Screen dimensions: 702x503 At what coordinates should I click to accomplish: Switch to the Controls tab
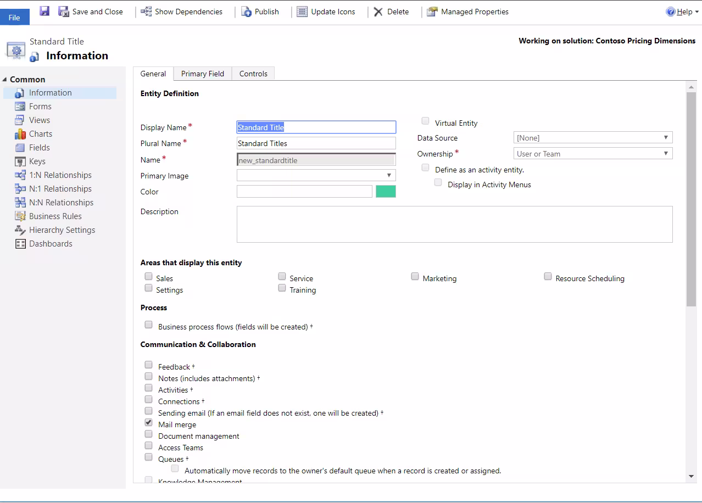coord(253,74)
